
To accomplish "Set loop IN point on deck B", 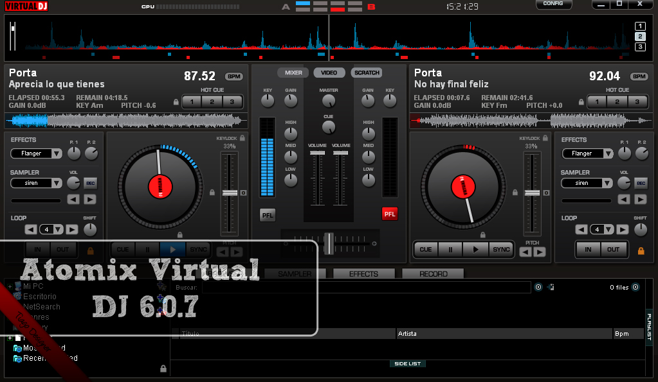I will coord(588,250).
